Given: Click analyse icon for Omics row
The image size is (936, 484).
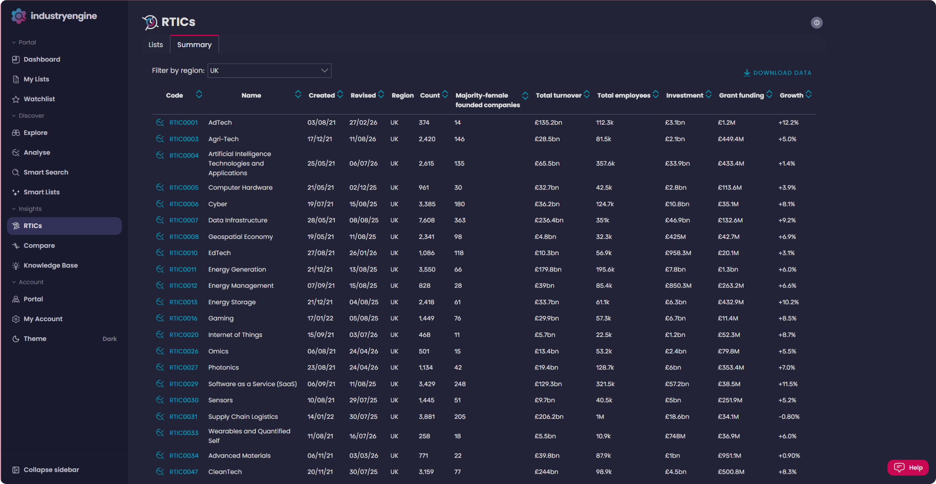Looking at the screenshot, I should pos(160,351).
